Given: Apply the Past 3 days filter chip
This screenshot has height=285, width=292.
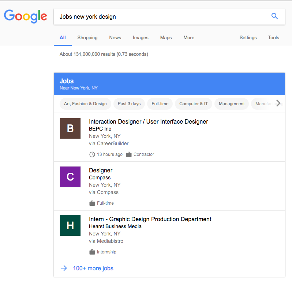Looking at the screenshot, I should pyautogui.click(x=129, y=104).
